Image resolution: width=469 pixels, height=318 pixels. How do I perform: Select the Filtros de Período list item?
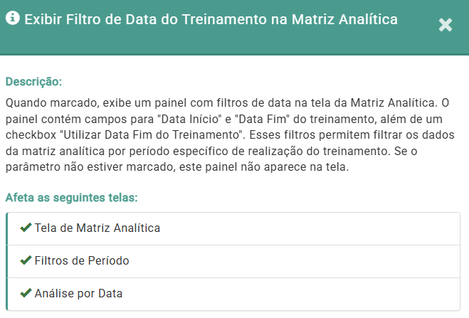(x=82, y=261)
